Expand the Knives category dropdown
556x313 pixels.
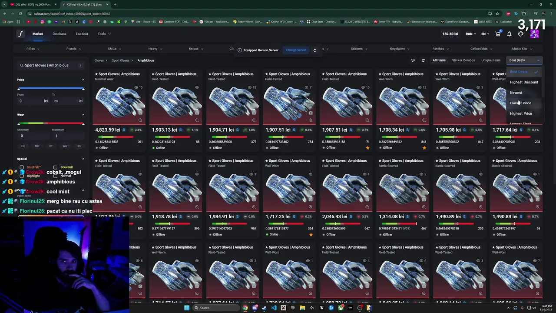[196, 49]
